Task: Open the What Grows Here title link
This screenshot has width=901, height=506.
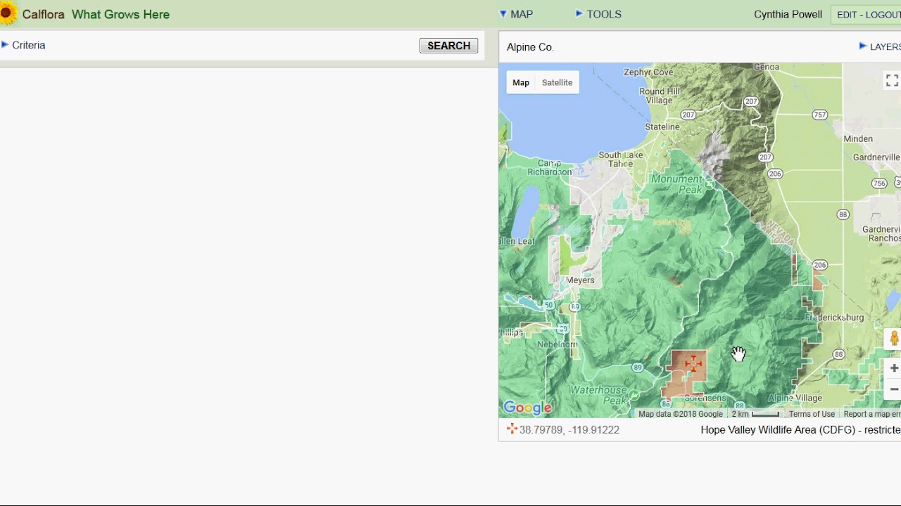Action: tap(120, 14)
